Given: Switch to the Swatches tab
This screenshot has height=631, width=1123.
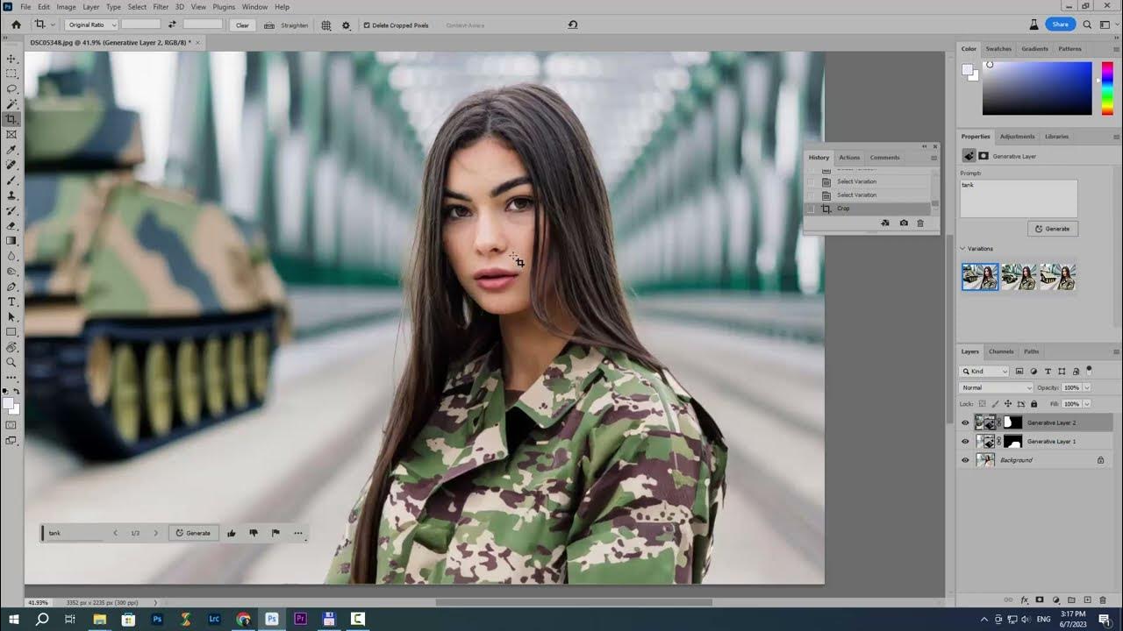Looking at the screenshot, I should coord(998,49).
